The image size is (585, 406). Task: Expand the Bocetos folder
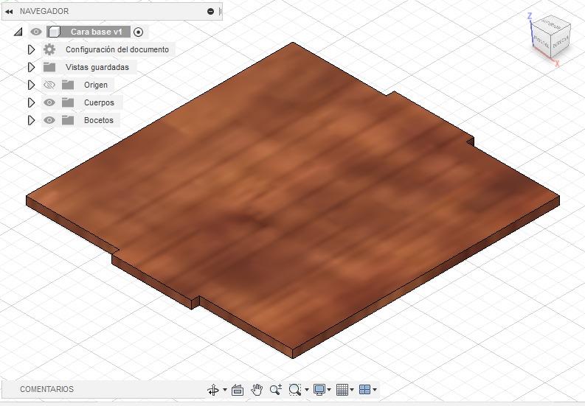coord(31,120)
